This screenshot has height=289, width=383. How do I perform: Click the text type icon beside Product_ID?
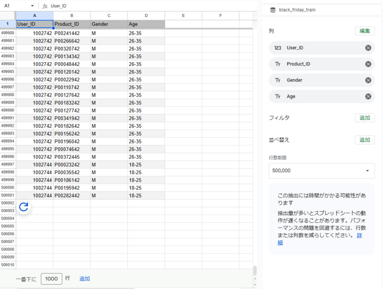[278, 64]
